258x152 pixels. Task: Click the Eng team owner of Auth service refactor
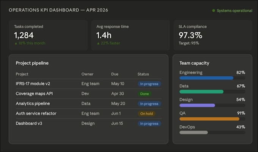click(90, 113)
